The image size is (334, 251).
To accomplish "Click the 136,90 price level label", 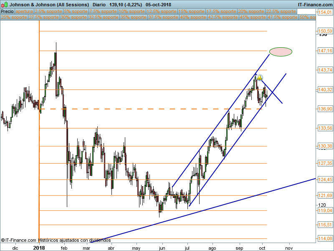I will (x=325, y=109).
